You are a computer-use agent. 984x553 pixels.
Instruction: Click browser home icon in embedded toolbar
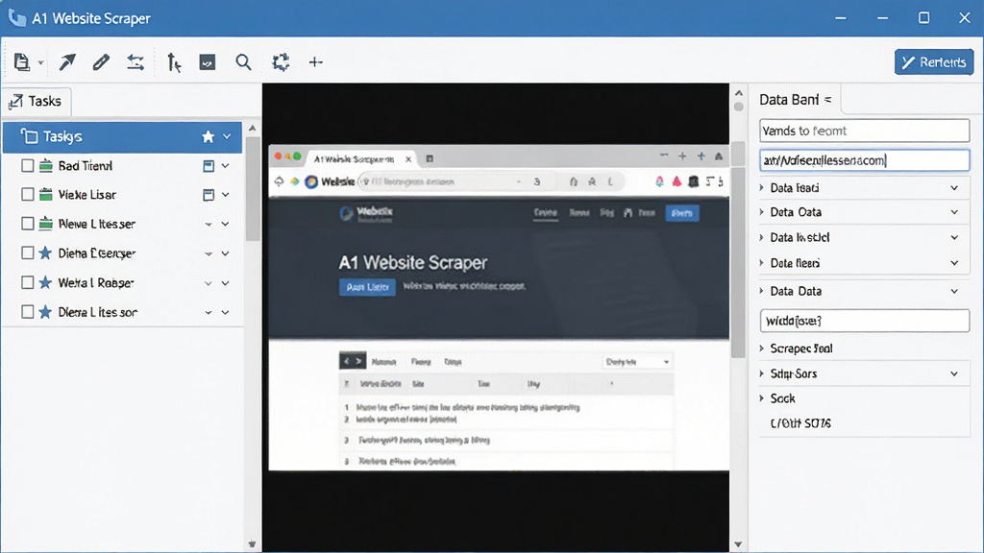coord(573,181)
